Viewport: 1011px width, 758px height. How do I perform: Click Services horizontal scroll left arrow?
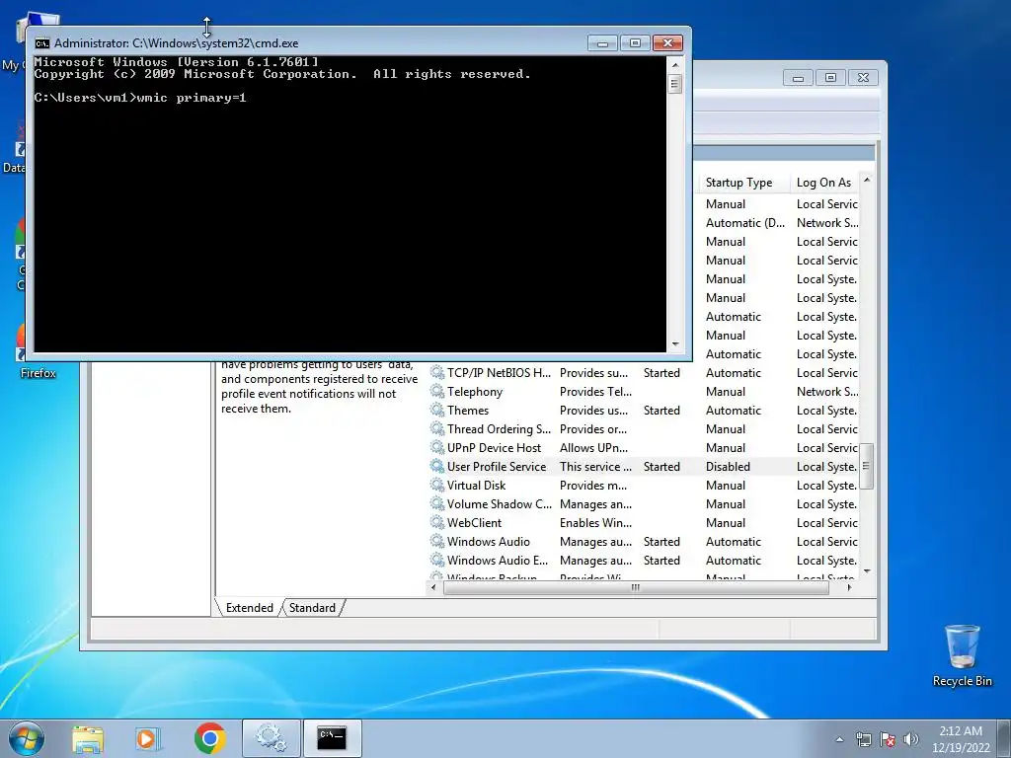pyautogui.click(x=433, y=587)
